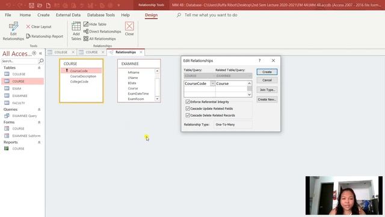Switch to the Database Tools tab

point(101,15)
